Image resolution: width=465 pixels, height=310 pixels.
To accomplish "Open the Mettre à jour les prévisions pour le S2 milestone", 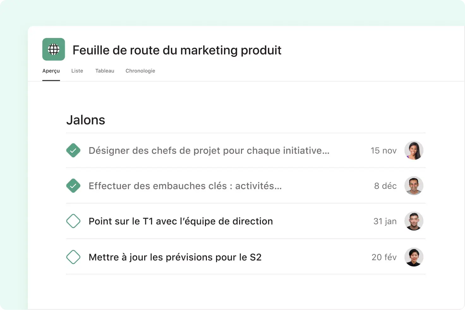I will point(175,257).
